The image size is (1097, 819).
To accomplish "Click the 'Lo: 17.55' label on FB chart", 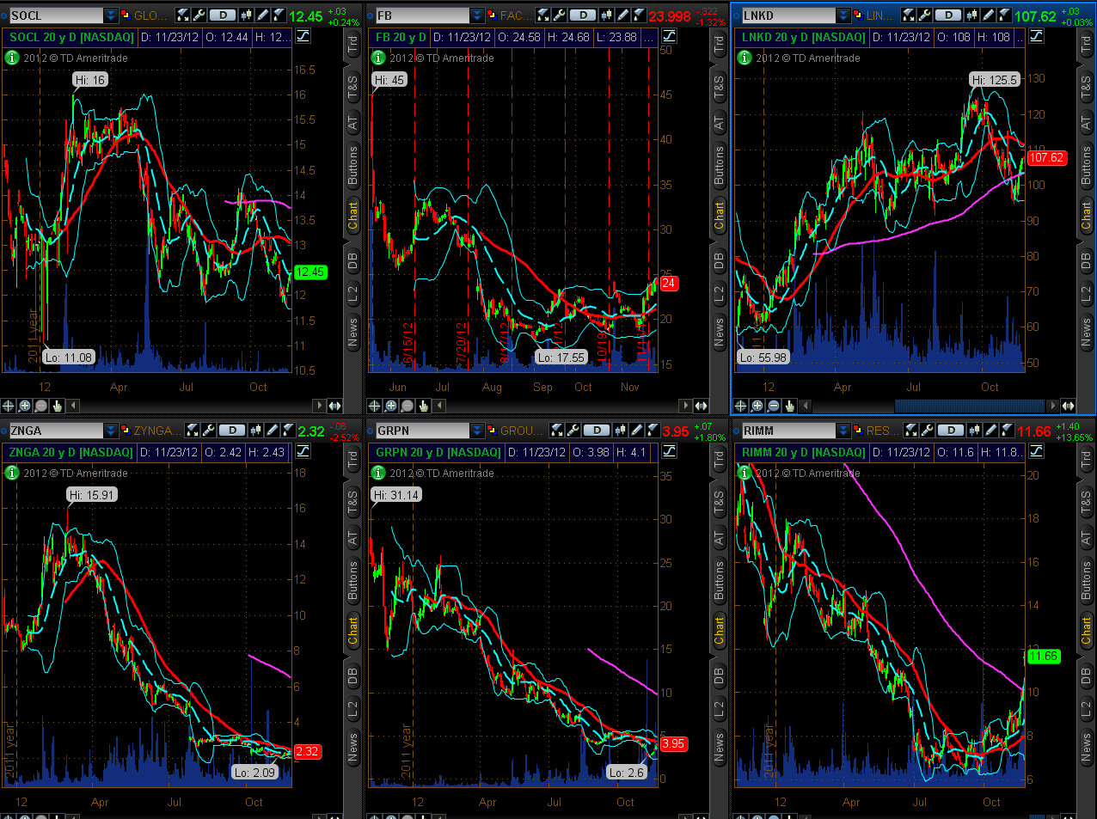I will coord(561,358).
